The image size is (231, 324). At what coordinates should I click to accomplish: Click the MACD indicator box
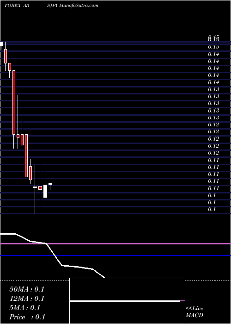point(127,301)
